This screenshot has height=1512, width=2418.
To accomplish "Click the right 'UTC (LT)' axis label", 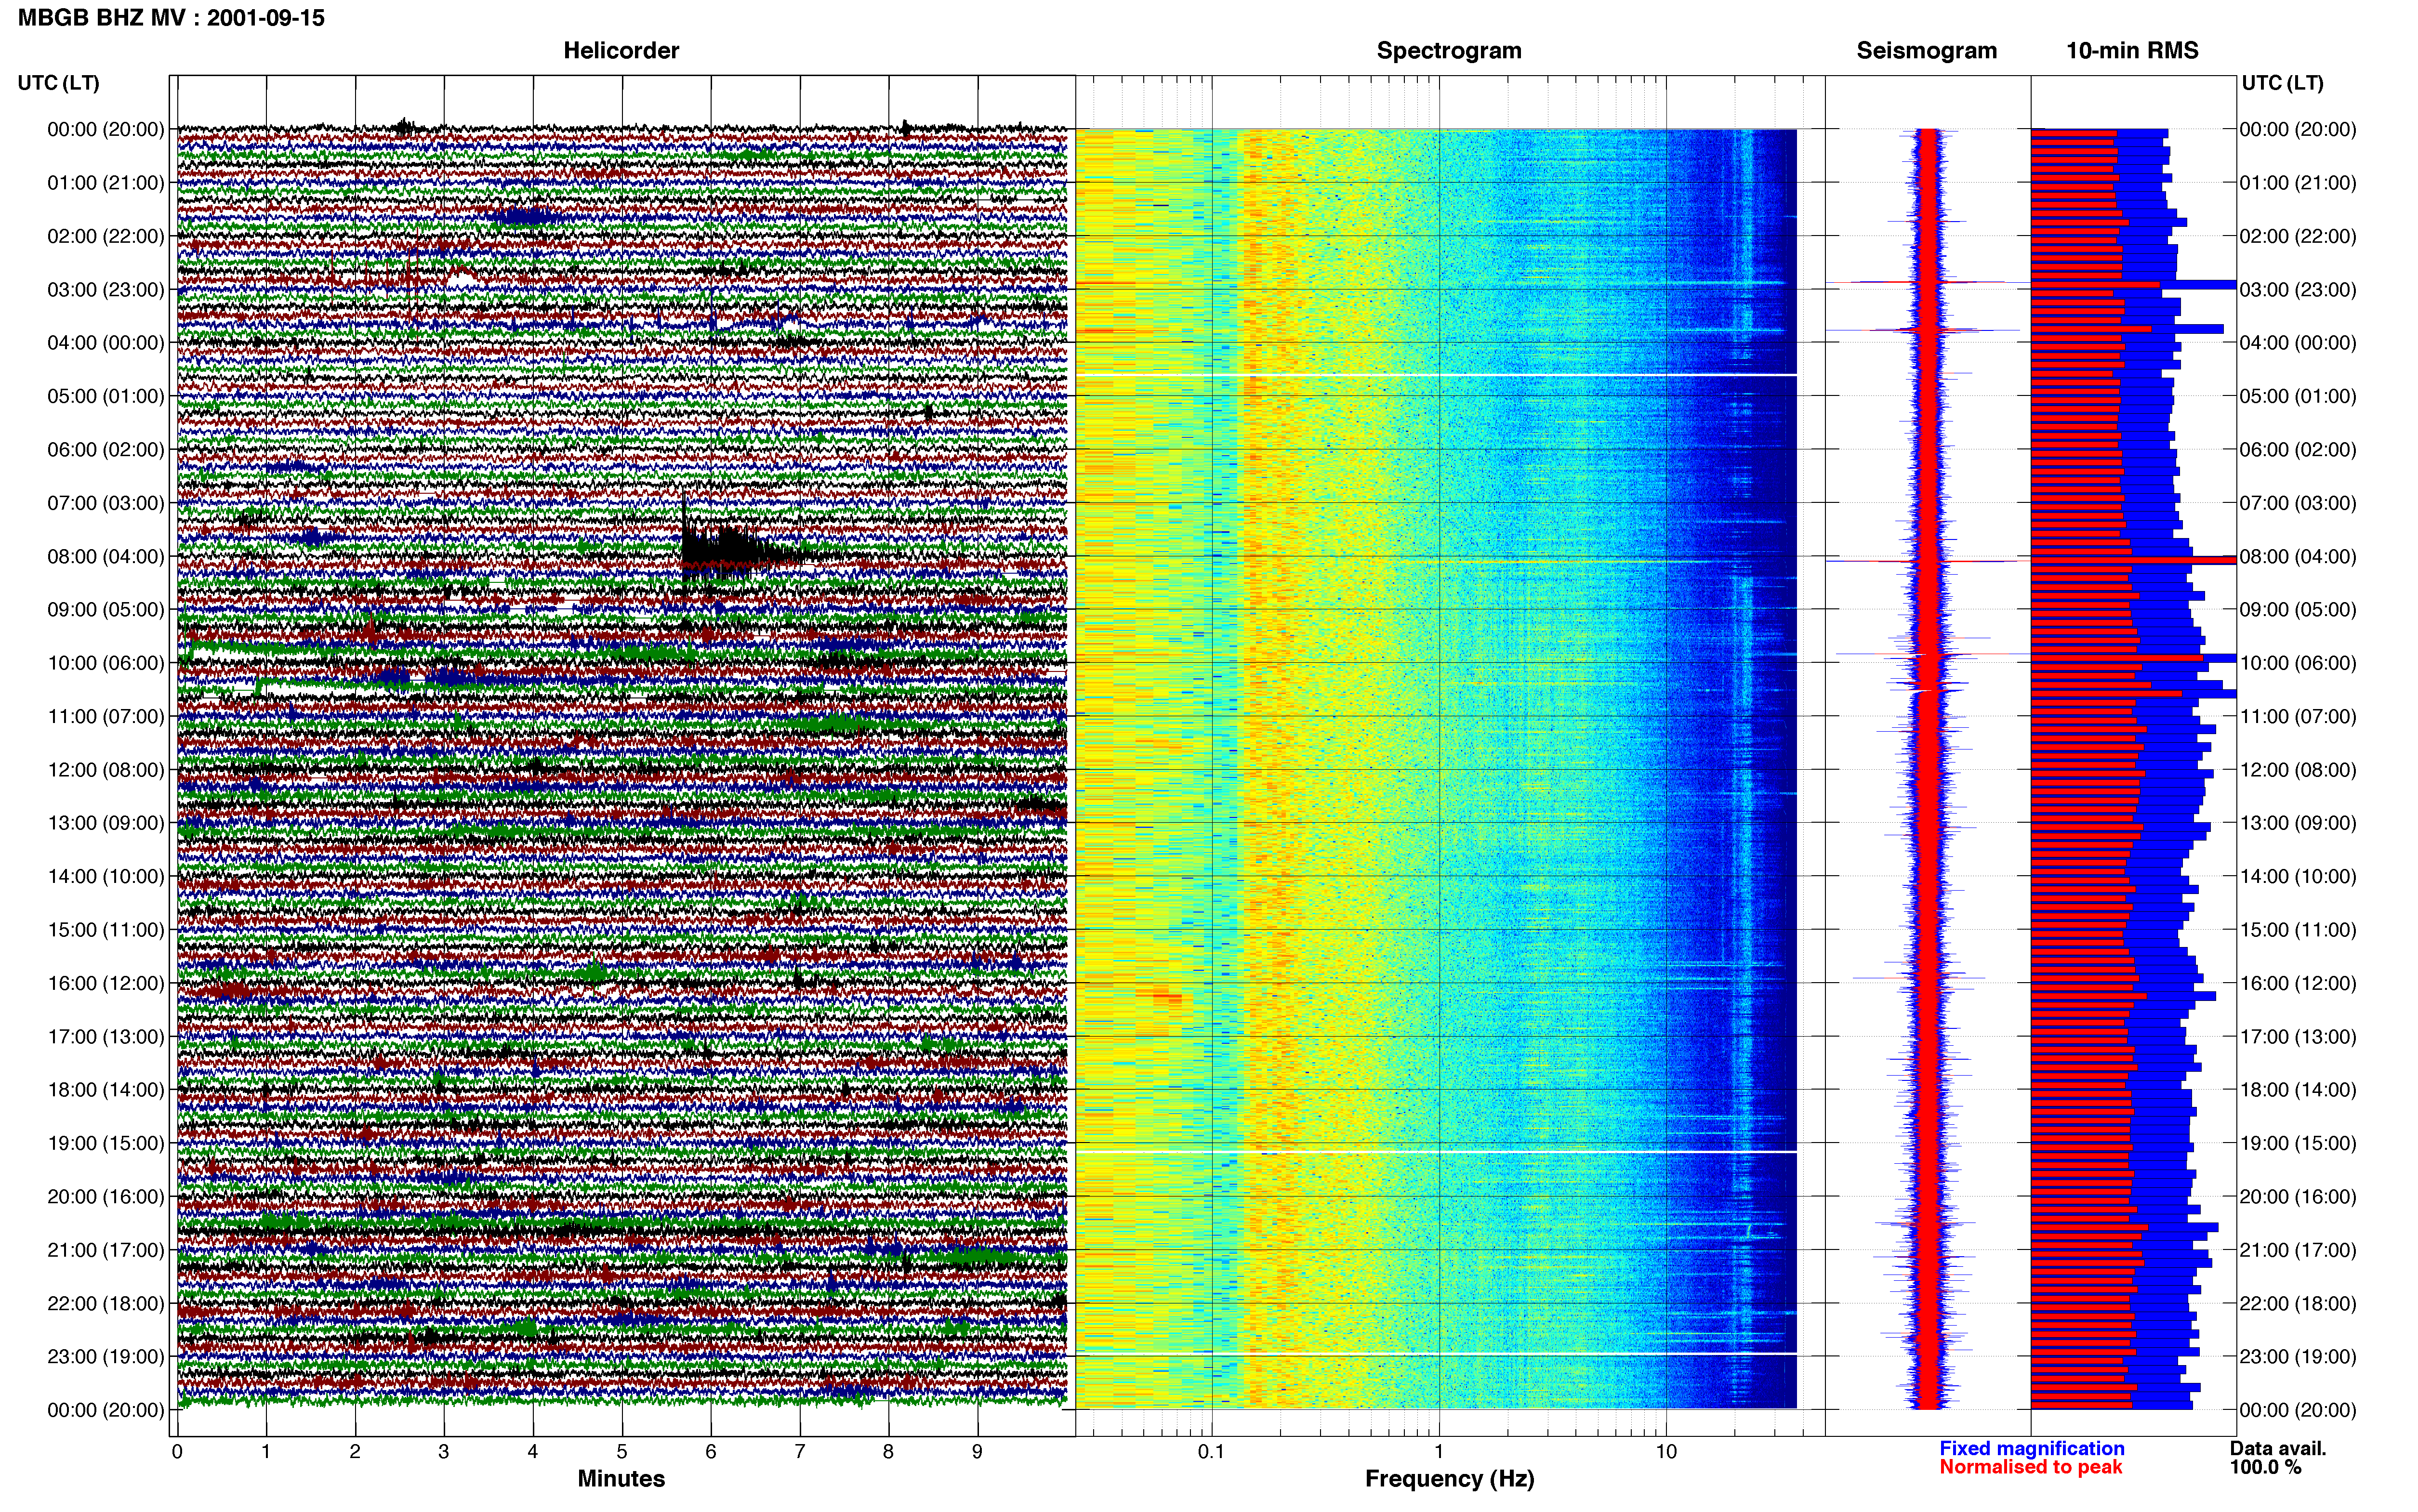I will pos(2282,82).
